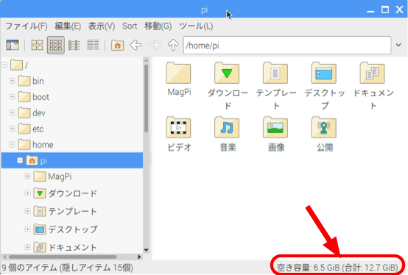This screenshot has height=275, width=408.
Task: Switch to thumbnail view mode
Action: [x=56, y=45]
